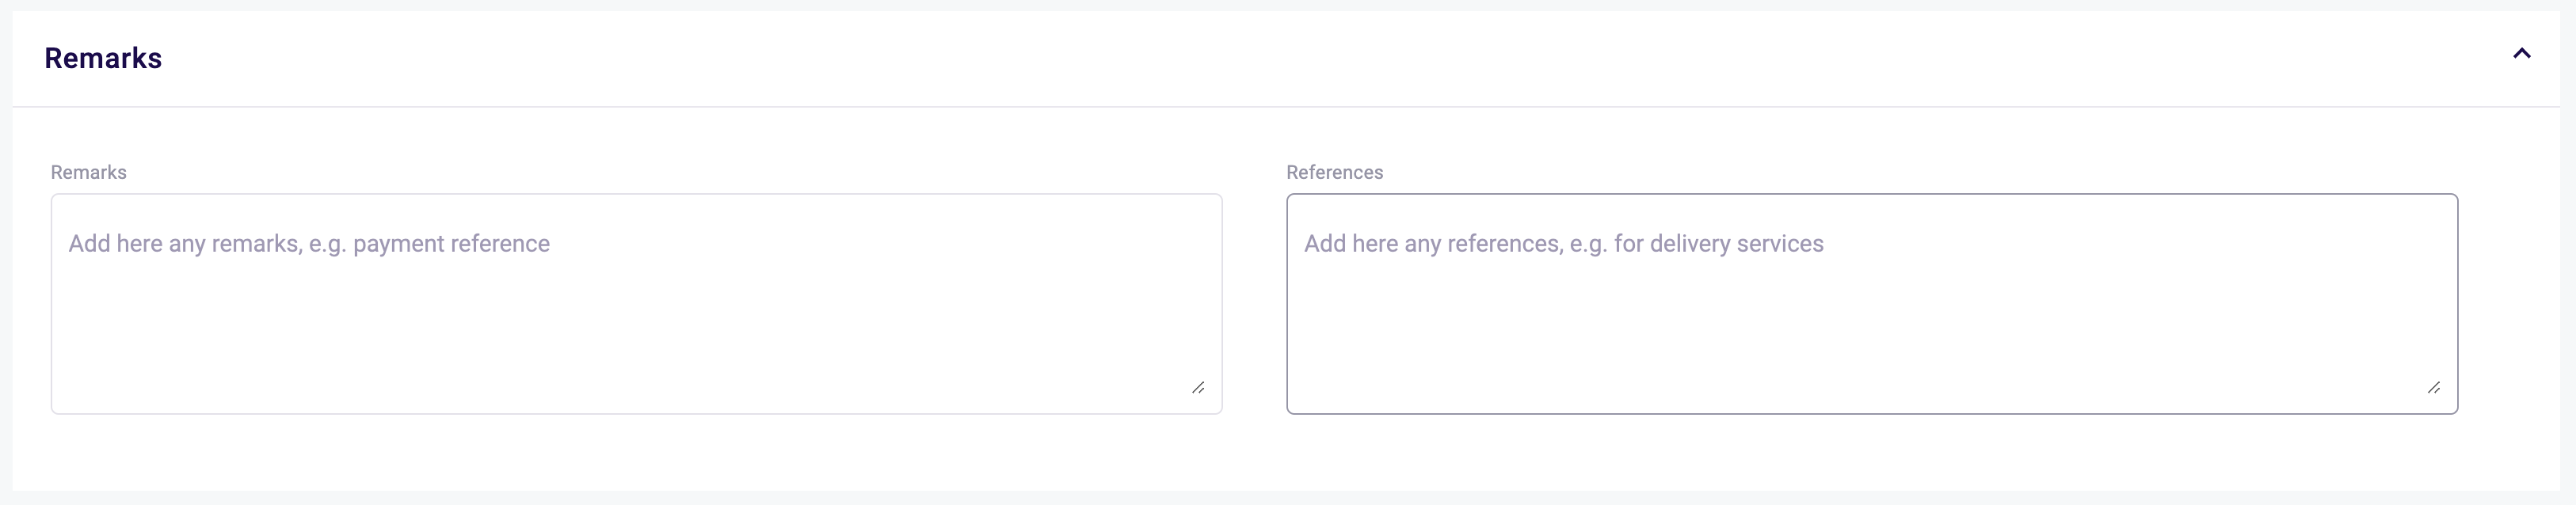Collapse the Remarks section with chevron
Screen dimensions: 2576x505
click(x=2521, y=54)
